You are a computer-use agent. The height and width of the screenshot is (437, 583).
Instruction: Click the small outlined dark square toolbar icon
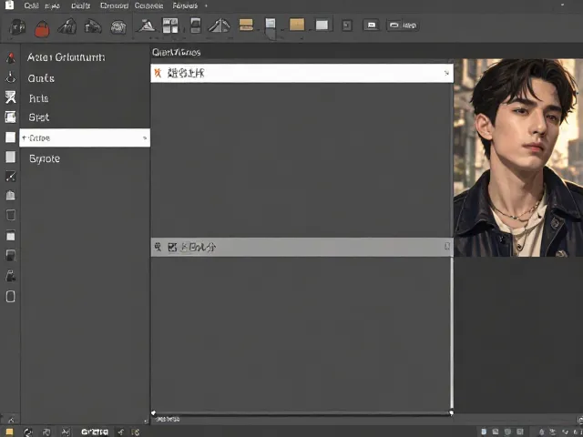(x=347, y=25)
